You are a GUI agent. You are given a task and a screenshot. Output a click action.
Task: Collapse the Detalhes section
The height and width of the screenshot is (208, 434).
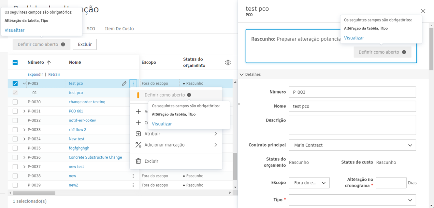[x=241, y=74]
